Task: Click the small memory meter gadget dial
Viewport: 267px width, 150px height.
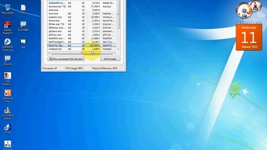Action: [x=256, y=6]
